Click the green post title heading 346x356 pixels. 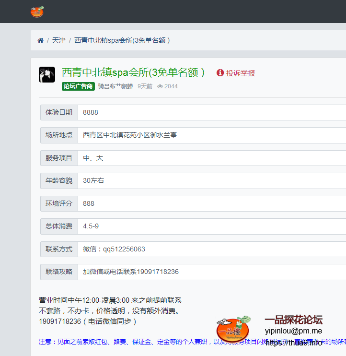[x=133, y=72]
